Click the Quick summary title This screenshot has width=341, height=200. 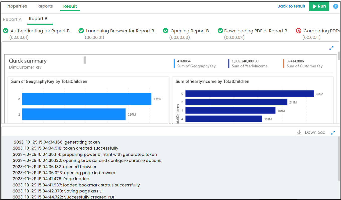28,61
